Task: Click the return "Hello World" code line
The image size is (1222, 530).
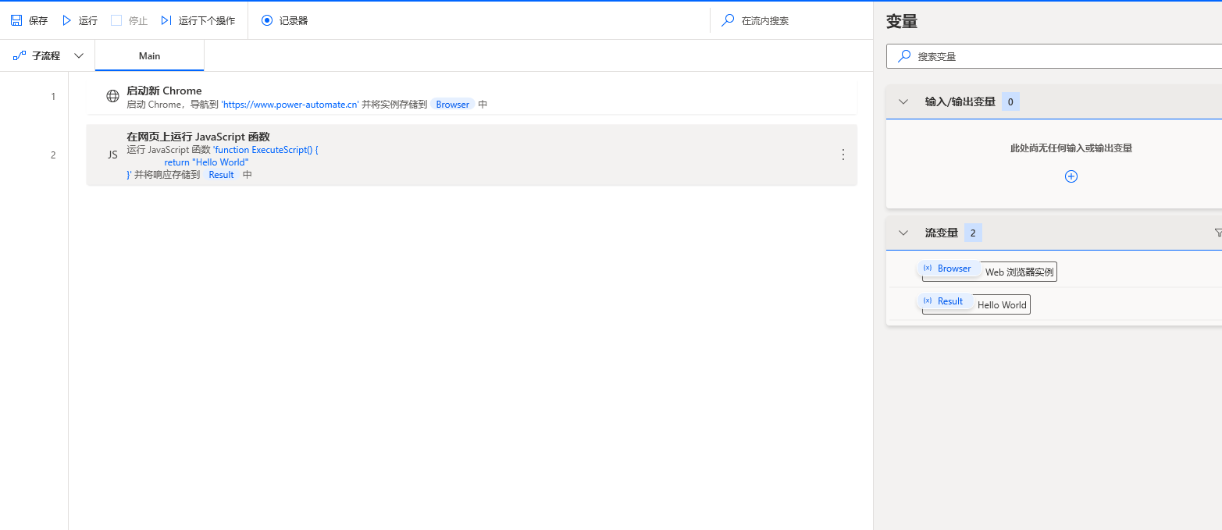Action: click(x=206, y=162)
